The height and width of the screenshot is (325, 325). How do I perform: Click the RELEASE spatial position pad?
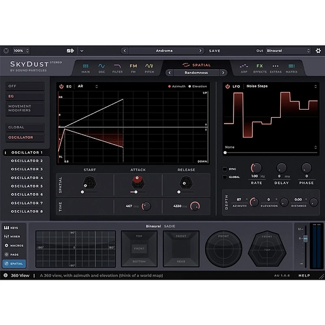pos(186,182)
